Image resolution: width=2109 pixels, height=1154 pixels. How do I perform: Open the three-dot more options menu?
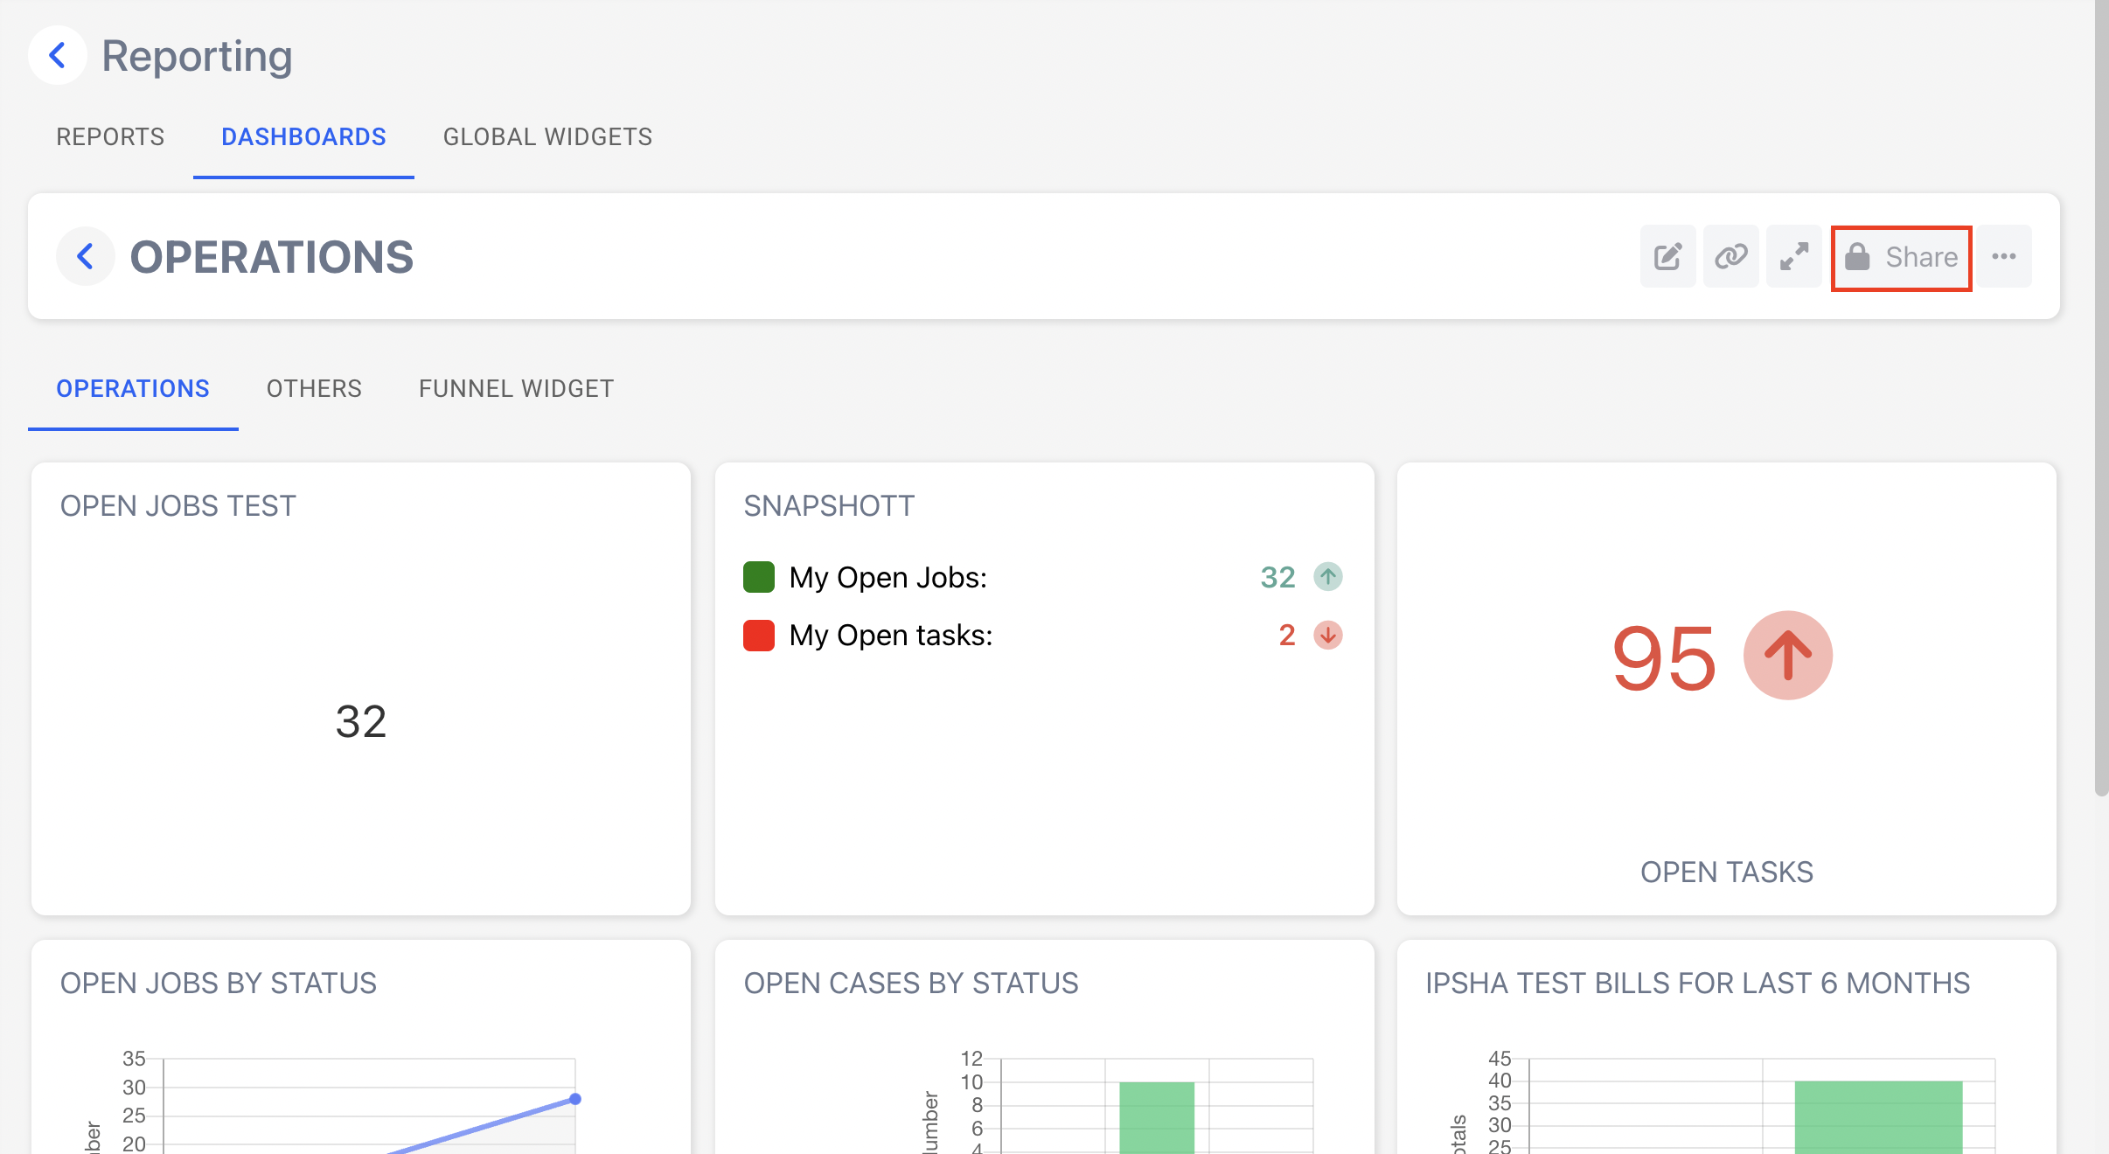coord(2004,256)
